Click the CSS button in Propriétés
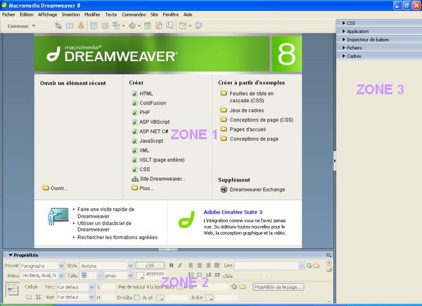 (150, 266)
